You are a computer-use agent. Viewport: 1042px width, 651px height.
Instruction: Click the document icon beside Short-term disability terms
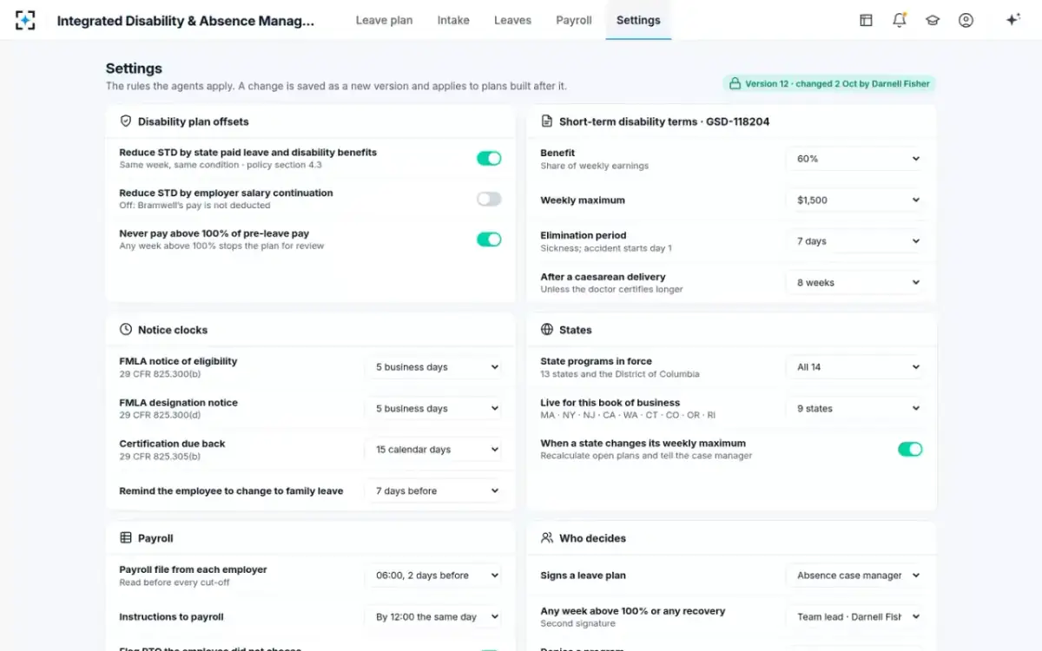tap(547, 122)
